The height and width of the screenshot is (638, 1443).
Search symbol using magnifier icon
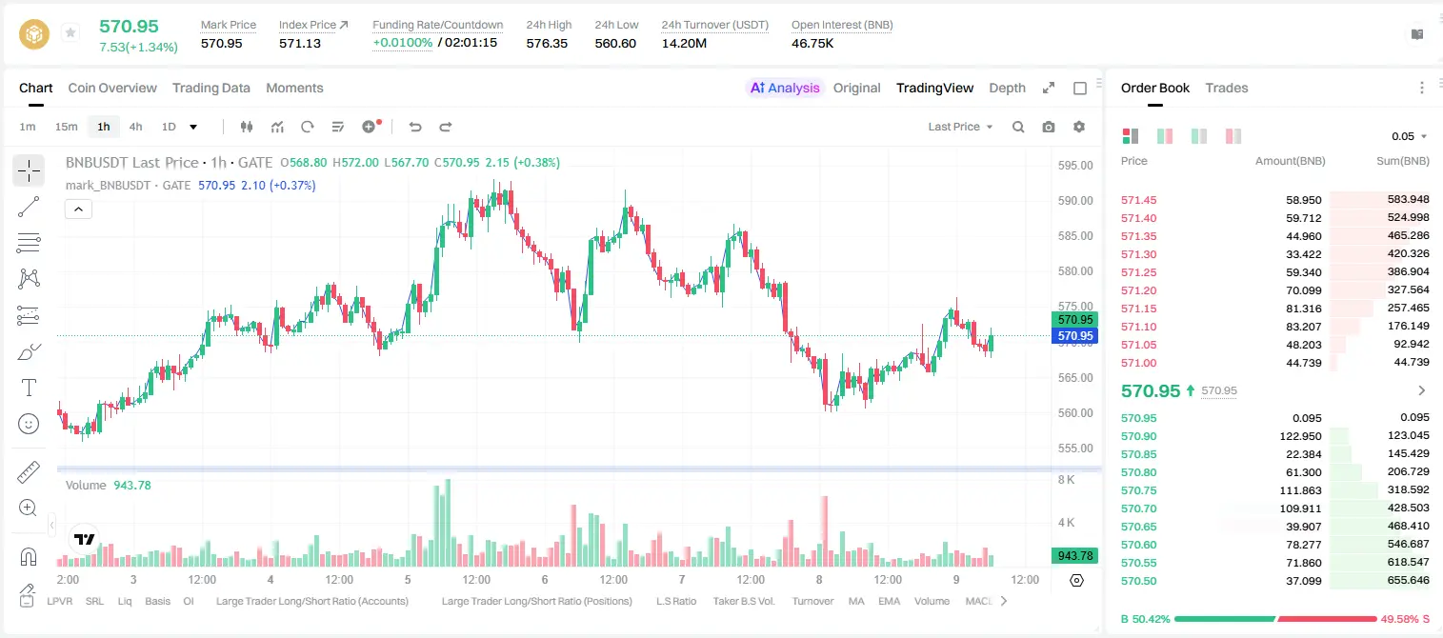pos(1018,127)
